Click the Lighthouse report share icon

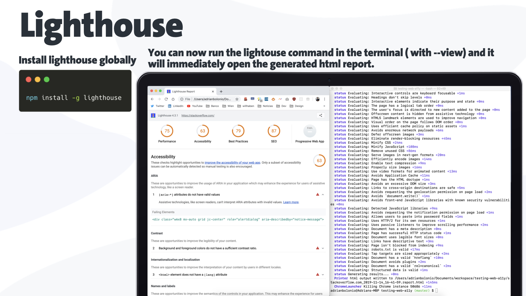321,115
